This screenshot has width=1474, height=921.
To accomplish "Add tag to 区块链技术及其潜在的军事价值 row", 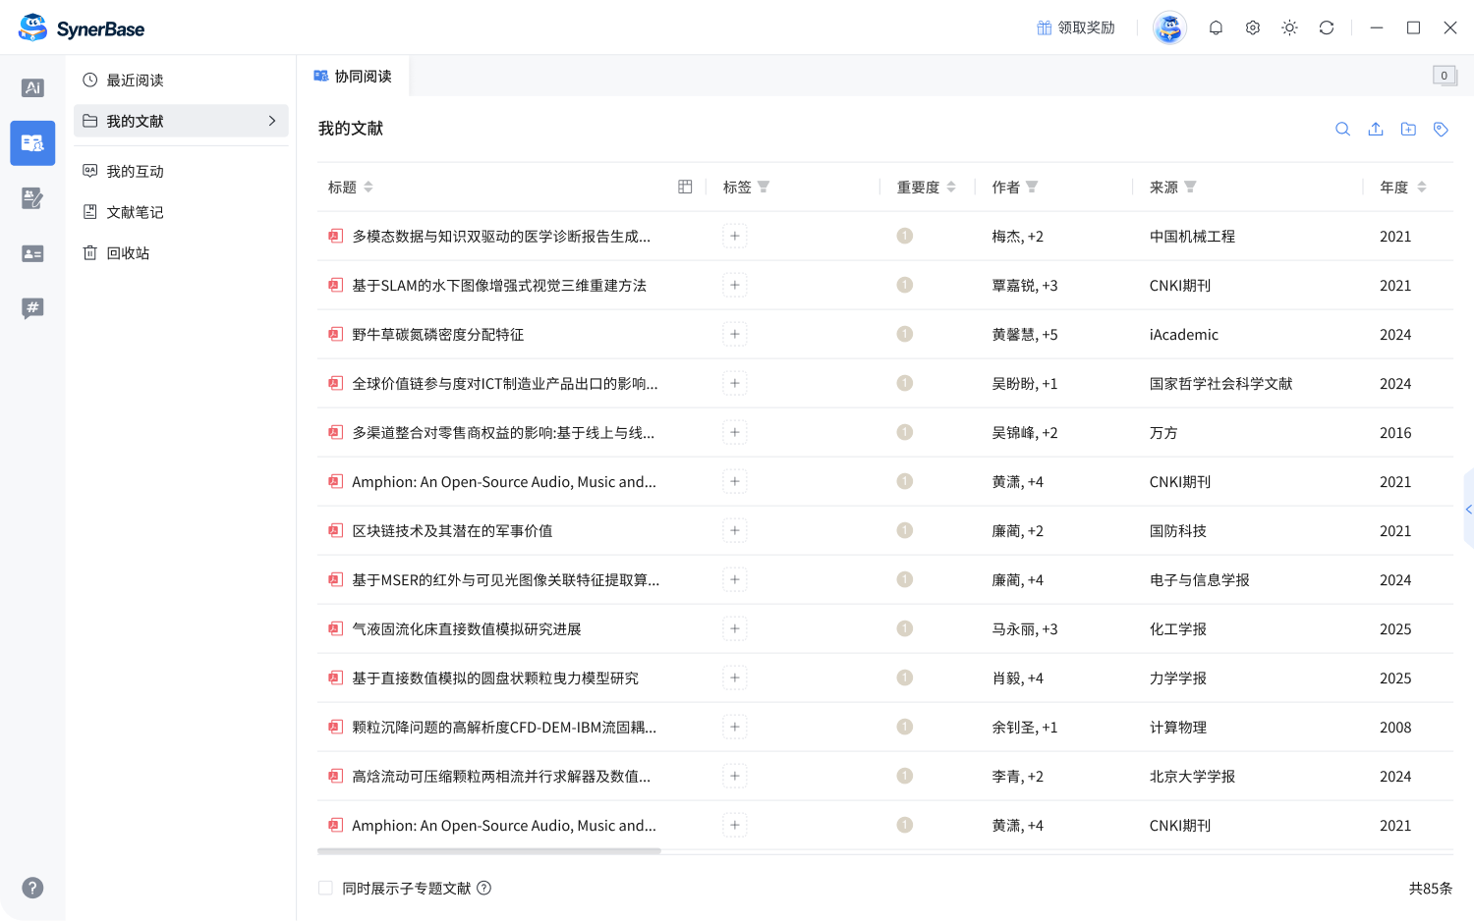I will pos(734,530).
